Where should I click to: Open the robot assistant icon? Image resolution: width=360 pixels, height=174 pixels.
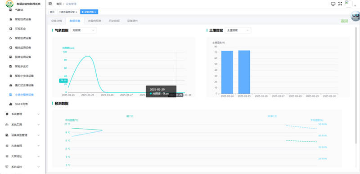pyautogui.click(x=355, y=16)
